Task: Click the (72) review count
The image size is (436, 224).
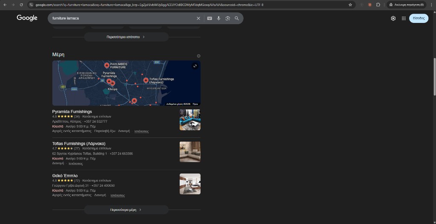Action: point(77,180)
